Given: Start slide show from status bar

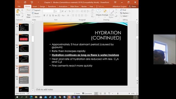Looking at the screenshot, I should 109,94.
